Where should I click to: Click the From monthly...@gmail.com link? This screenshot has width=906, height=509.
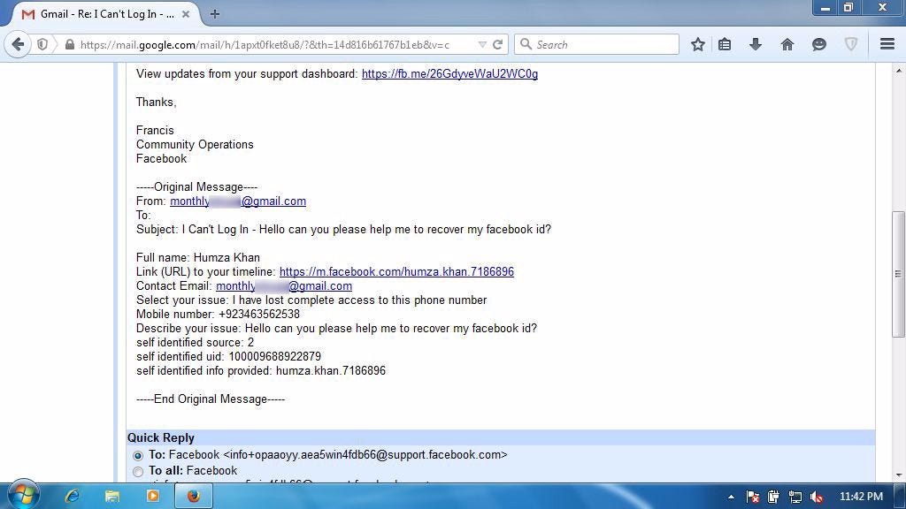238,201
